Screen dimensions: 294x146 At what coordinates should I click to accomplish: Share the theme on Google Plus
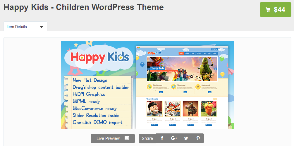[174, 138]
